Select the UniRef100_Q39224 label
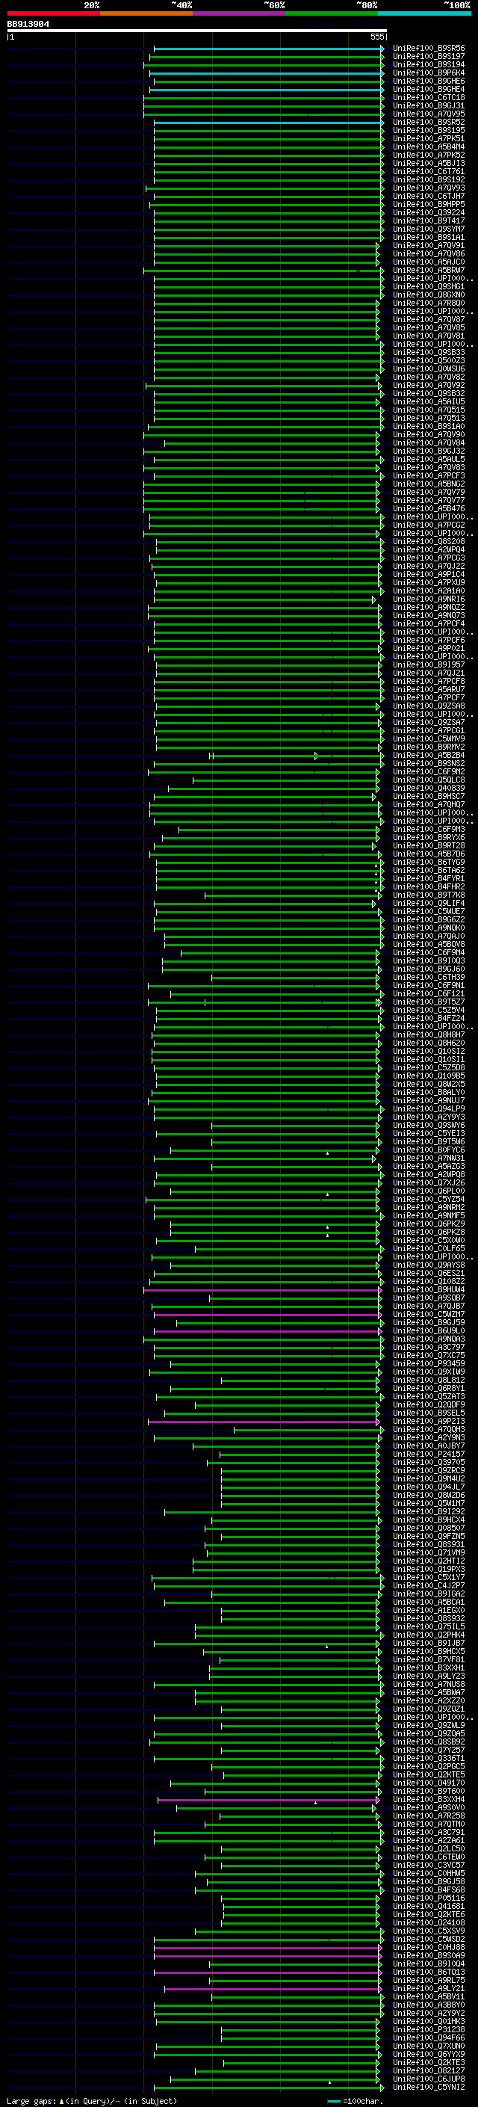 [x=429, y=213]
